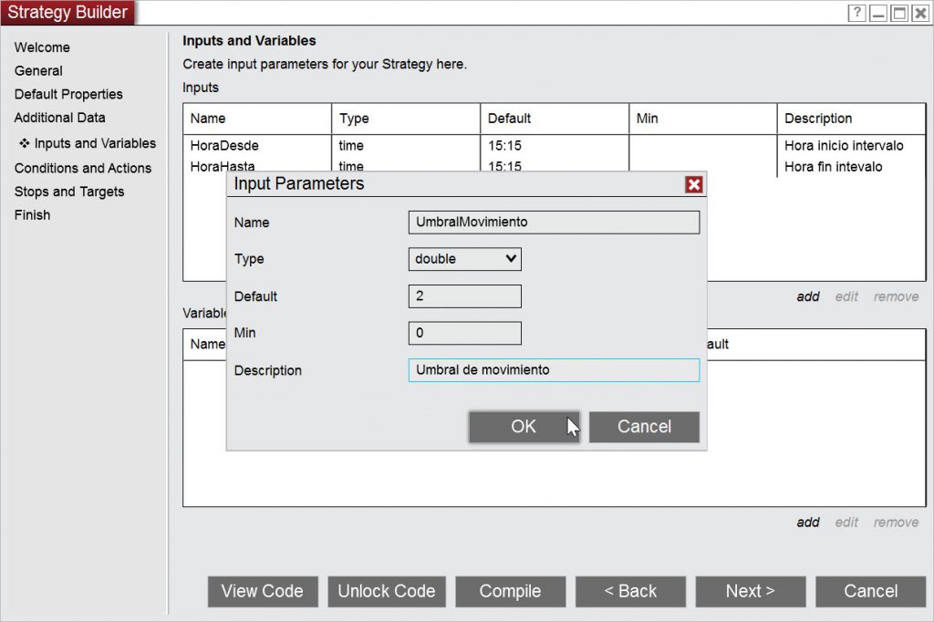The image size is (934, 622).
Task: Click the Compile button
Action: [511, 592]
